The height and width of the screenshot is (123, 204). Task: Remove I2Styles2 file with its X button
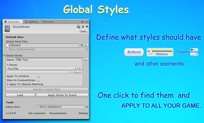click(x=86, y=45)
